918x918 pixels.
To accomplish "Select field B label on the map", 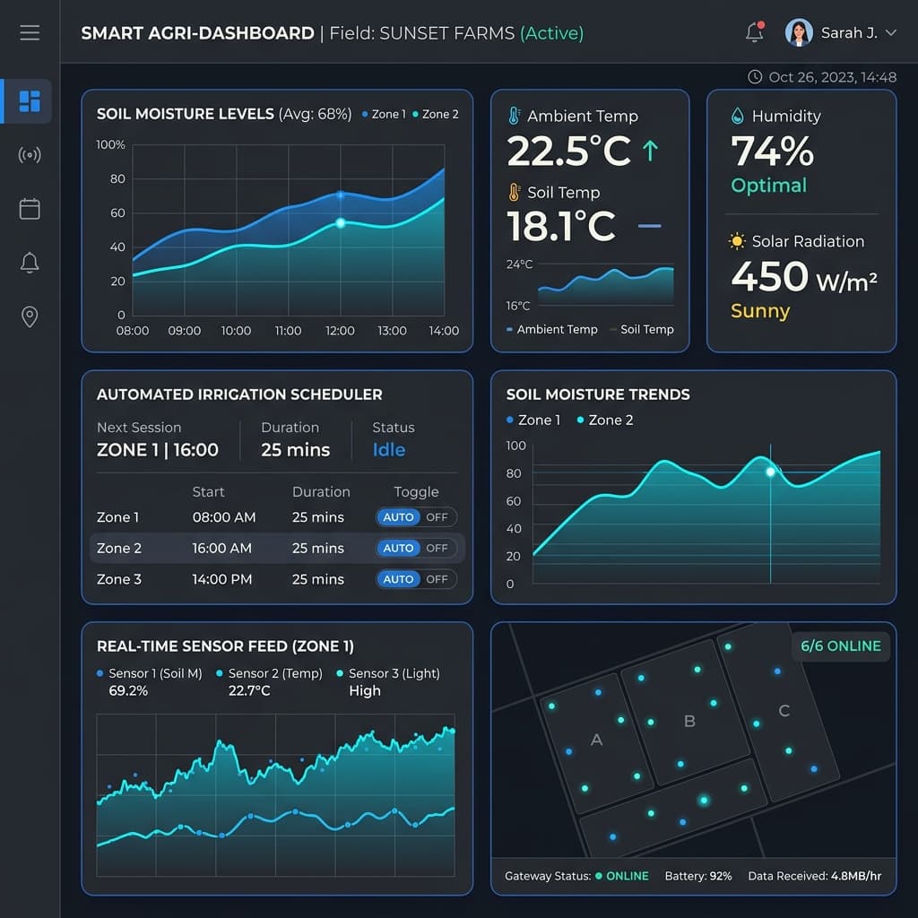I will (x=689, y=721).
